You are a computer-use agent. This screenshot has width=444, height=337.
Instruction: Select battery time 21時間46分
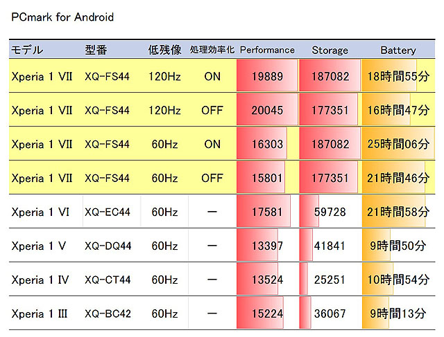[398, 178]
